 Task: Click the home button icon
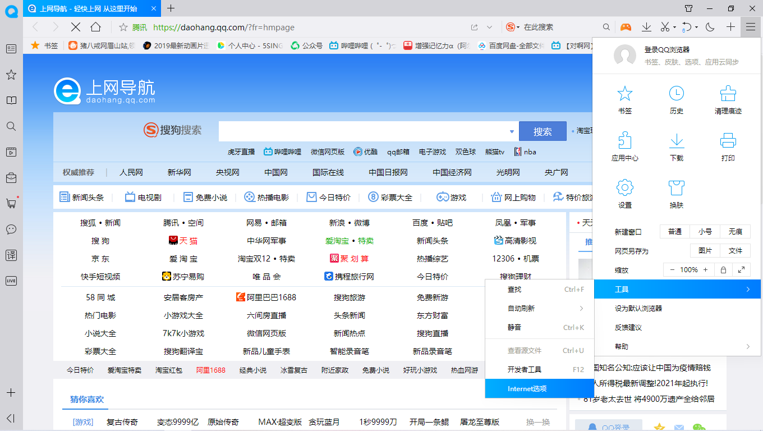pos(95,27)
